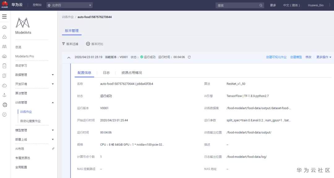334x178 pixels.
Task: Expand the 模型管理 menu arrow
Action: 53,130
